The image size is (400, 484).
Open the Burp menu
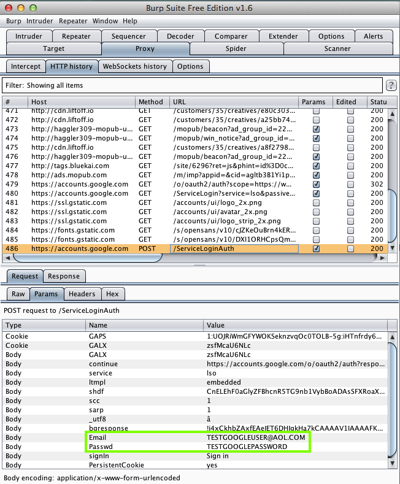(x=13, y=21)
